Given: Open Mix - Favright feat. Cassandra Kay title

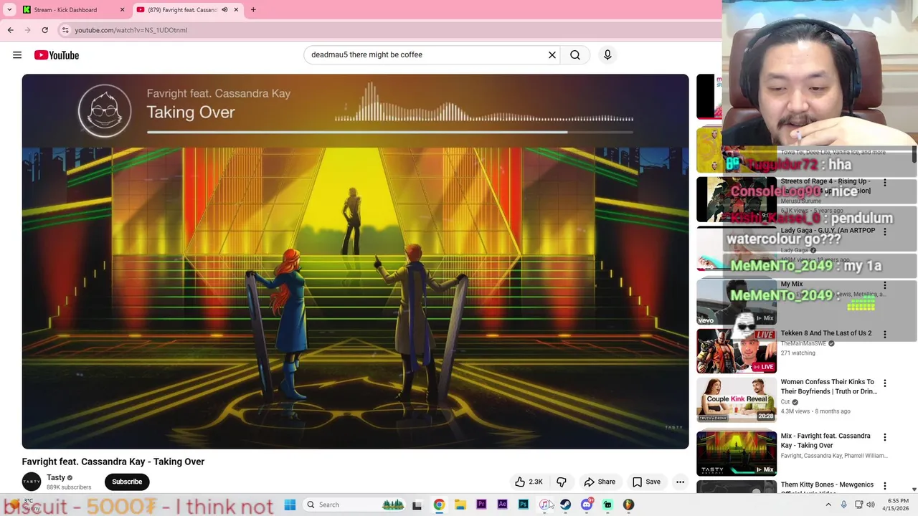Looking at the screenshot, I should (825, 441).
